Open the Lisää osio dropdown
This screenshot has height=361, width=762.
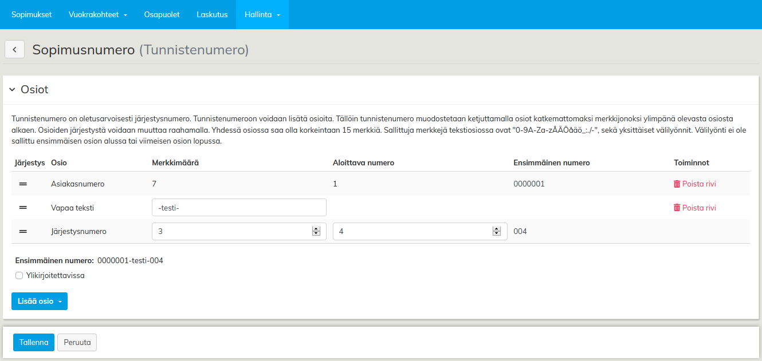40,301
